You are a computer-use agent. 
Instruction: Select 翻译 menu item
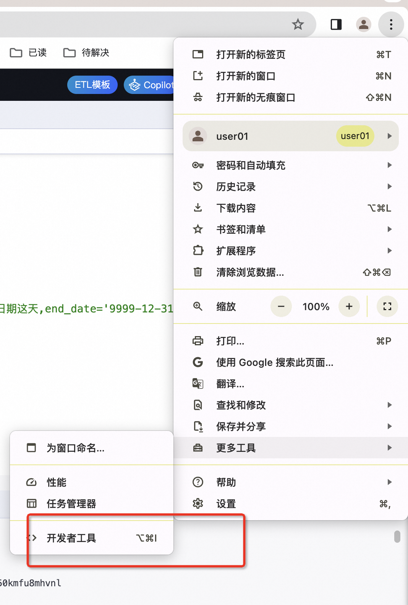click(291, 383)
